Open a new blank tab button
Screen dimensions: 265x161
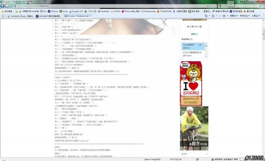click(x=94, y=16)
